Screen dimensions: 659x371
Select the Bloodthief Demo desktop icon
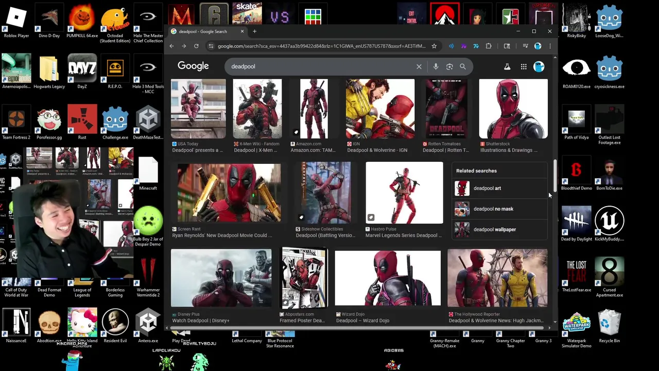click(x=577, y=174)
